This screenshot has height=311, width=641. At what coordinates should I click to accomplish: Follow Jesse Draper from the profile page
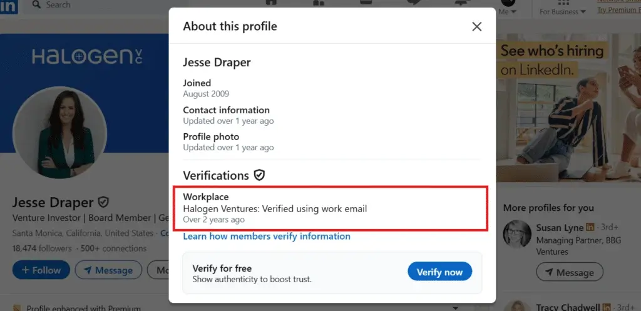click(41, 270)
